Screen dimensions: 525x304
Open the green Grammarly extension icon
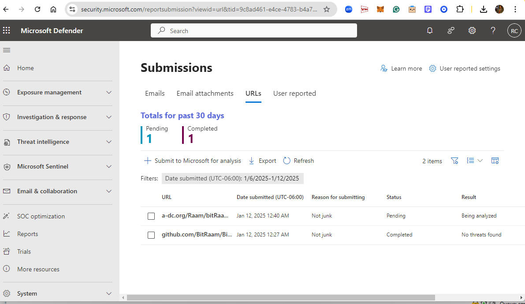pyautogui.click(x=396, y=9)
